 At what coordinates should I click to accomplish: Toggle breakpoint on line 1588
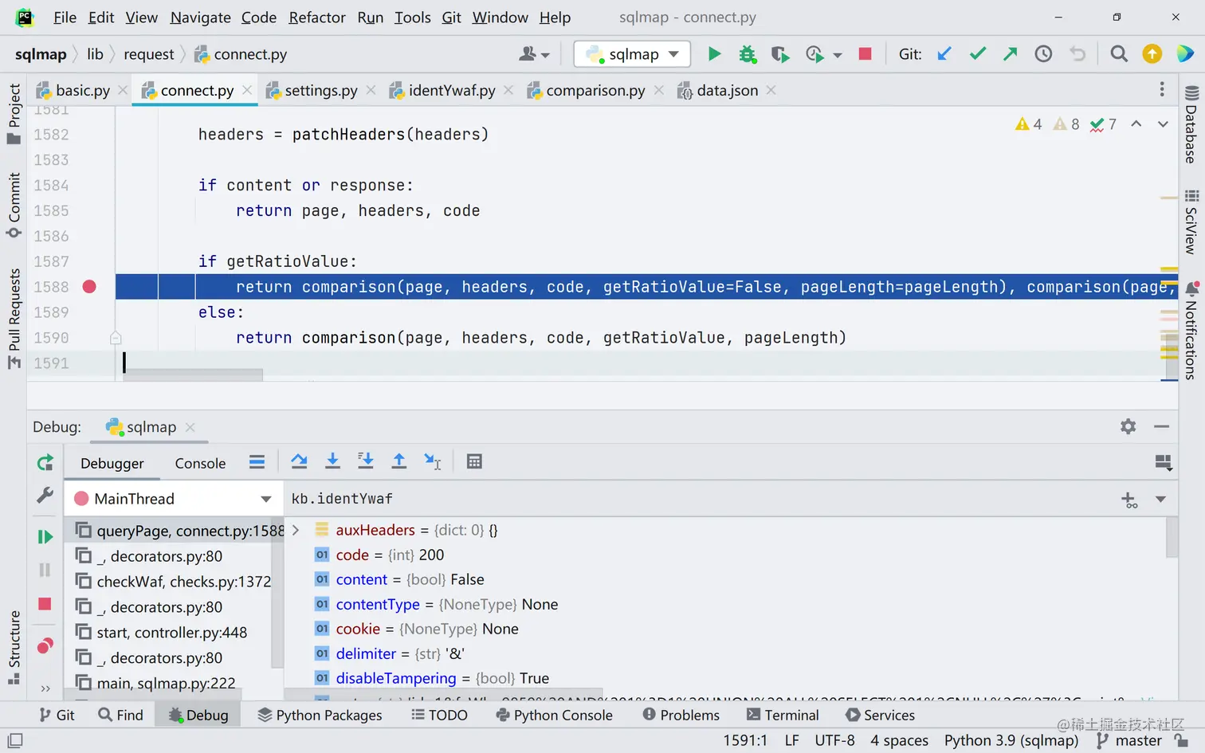(x=89, y=287)
